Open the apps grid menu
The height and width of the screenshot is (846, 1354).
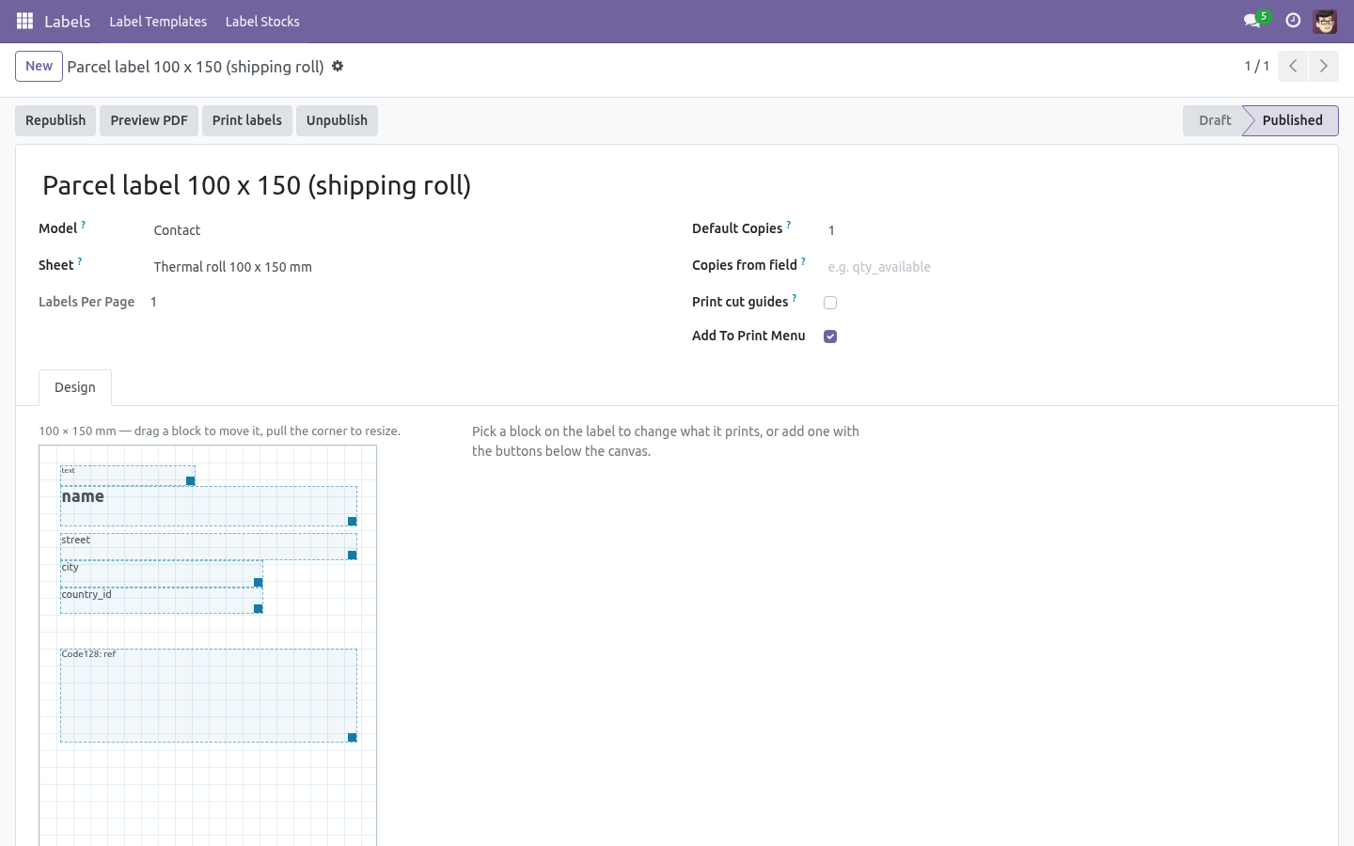point(25,21)
